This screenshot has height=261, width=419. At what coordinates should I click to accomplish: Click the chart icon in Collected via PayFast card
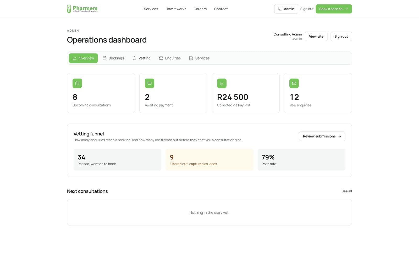coord(222,83)
